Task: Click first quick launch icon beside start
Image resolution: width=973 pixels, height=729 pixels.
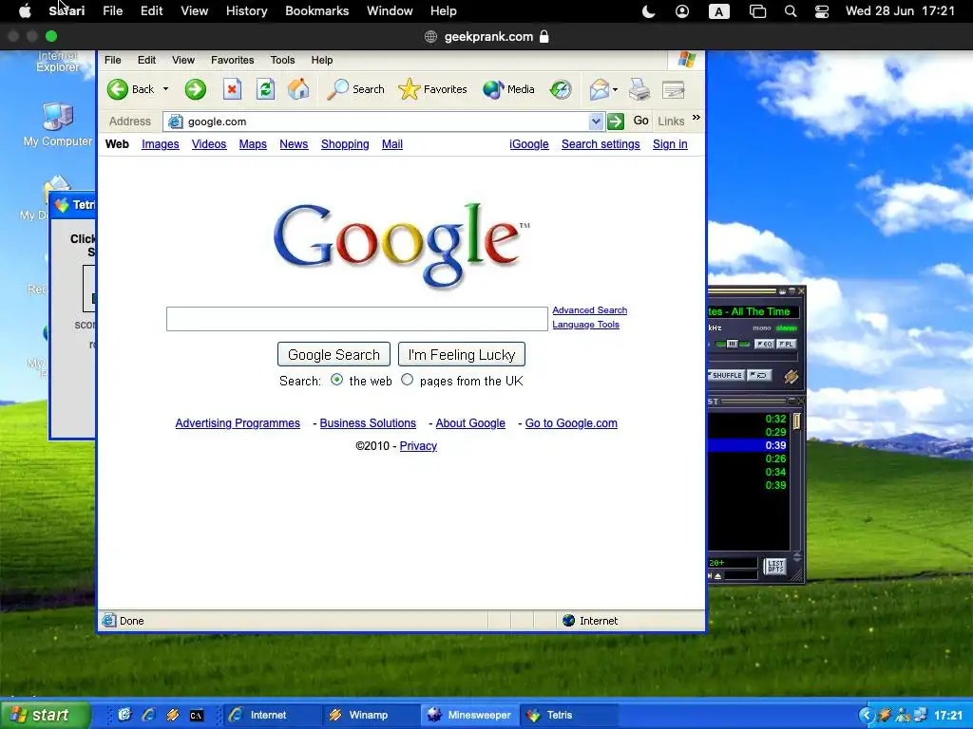Action: [124, 715]
